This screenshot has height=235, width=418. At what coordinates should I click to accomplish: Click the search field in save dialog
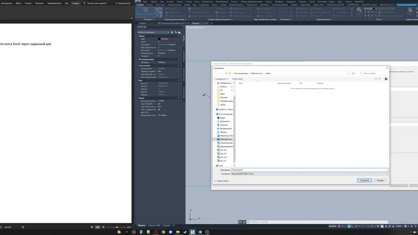pyautogui.click(x=373, y=73)
